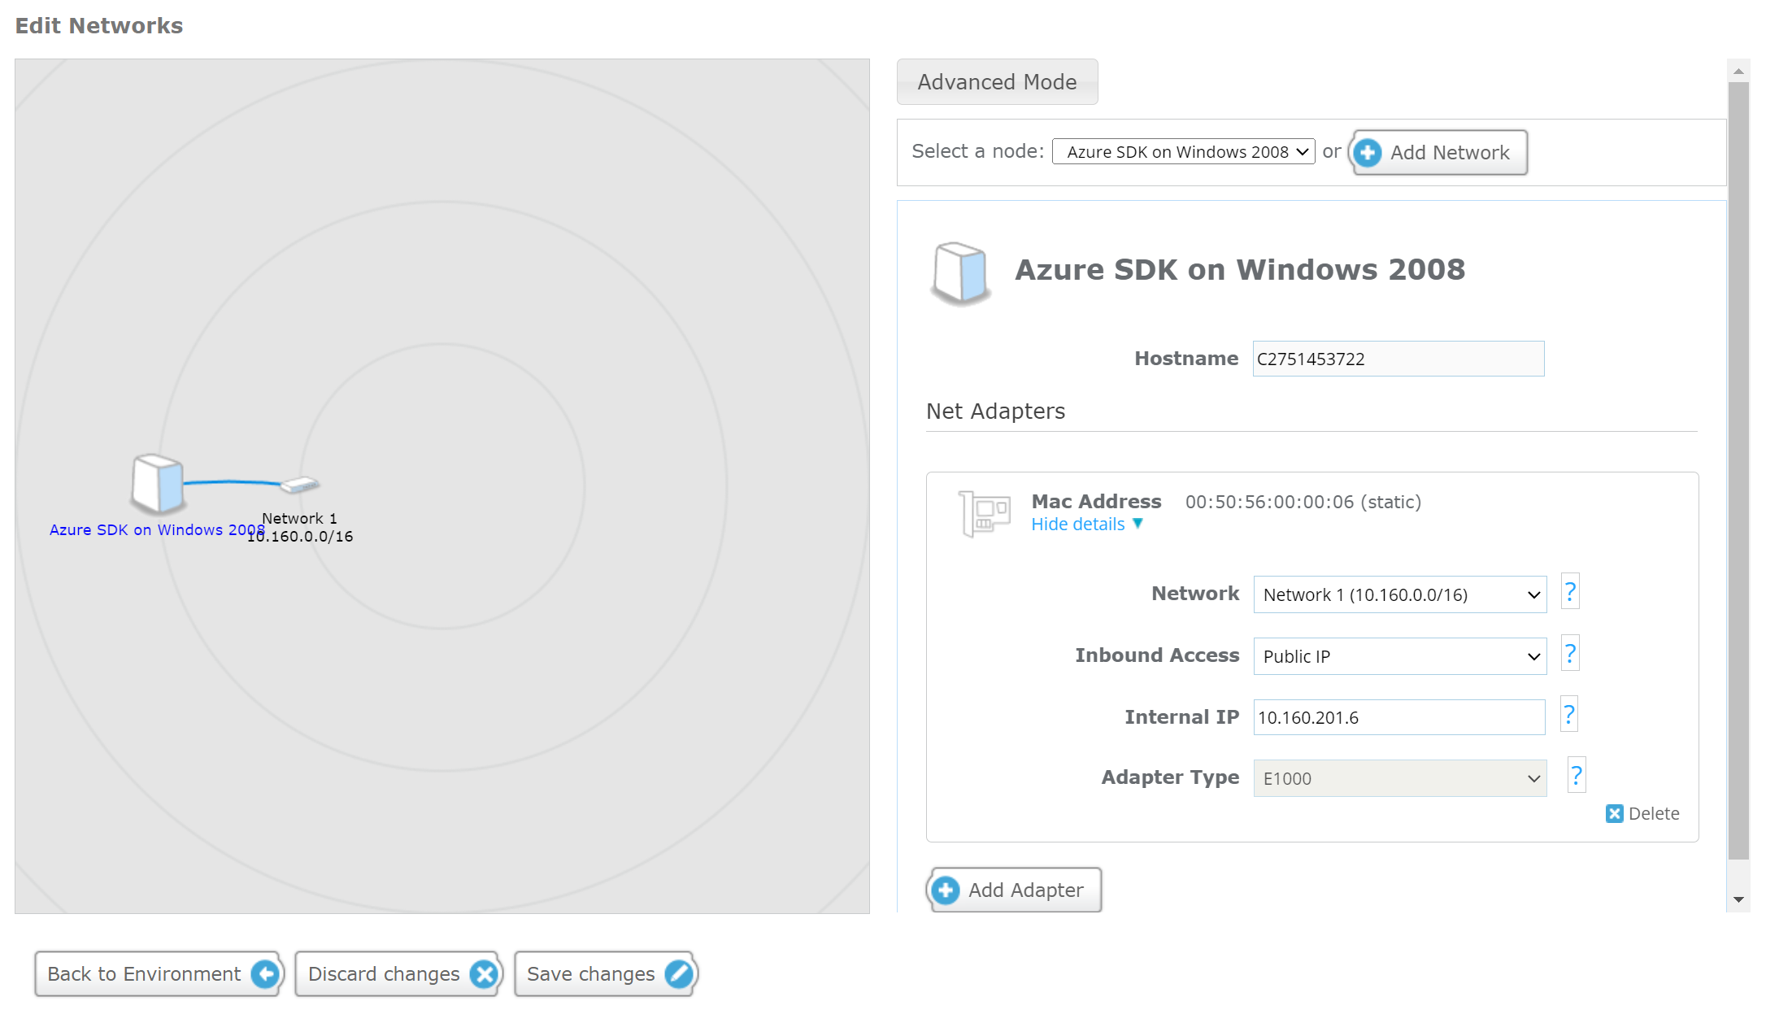Click the help icon next to Network dropdown

point(1569,592)
